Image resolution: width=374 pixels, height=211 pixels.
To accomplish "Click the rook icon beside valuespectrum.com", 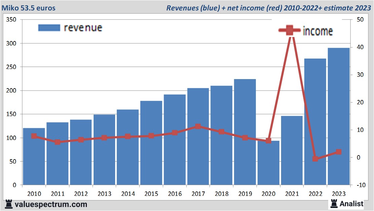I will click(9, 204).
